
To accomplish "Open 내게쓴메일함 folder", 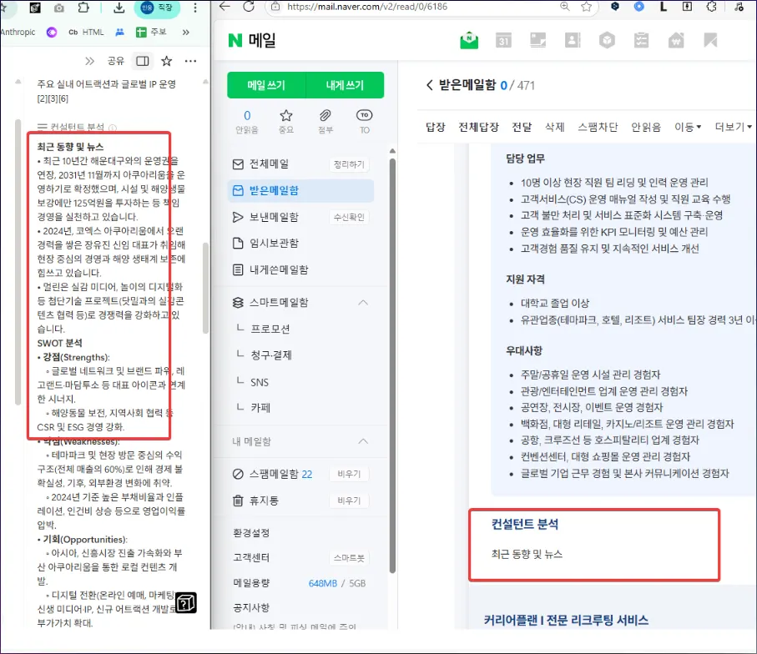I will 279,269.
